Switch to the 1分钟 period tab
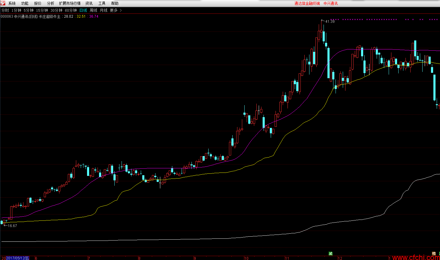Viewport: 440px width, 260px height. coord(17,10)
